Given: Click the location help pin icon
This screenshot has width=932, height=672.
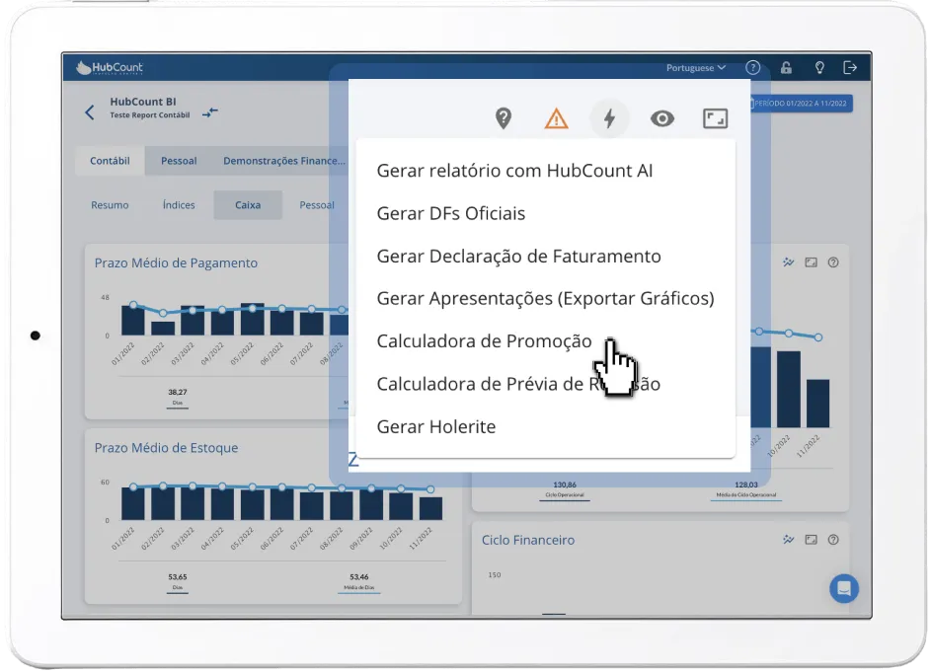Looking at the screenshot, I should point(504,118).
